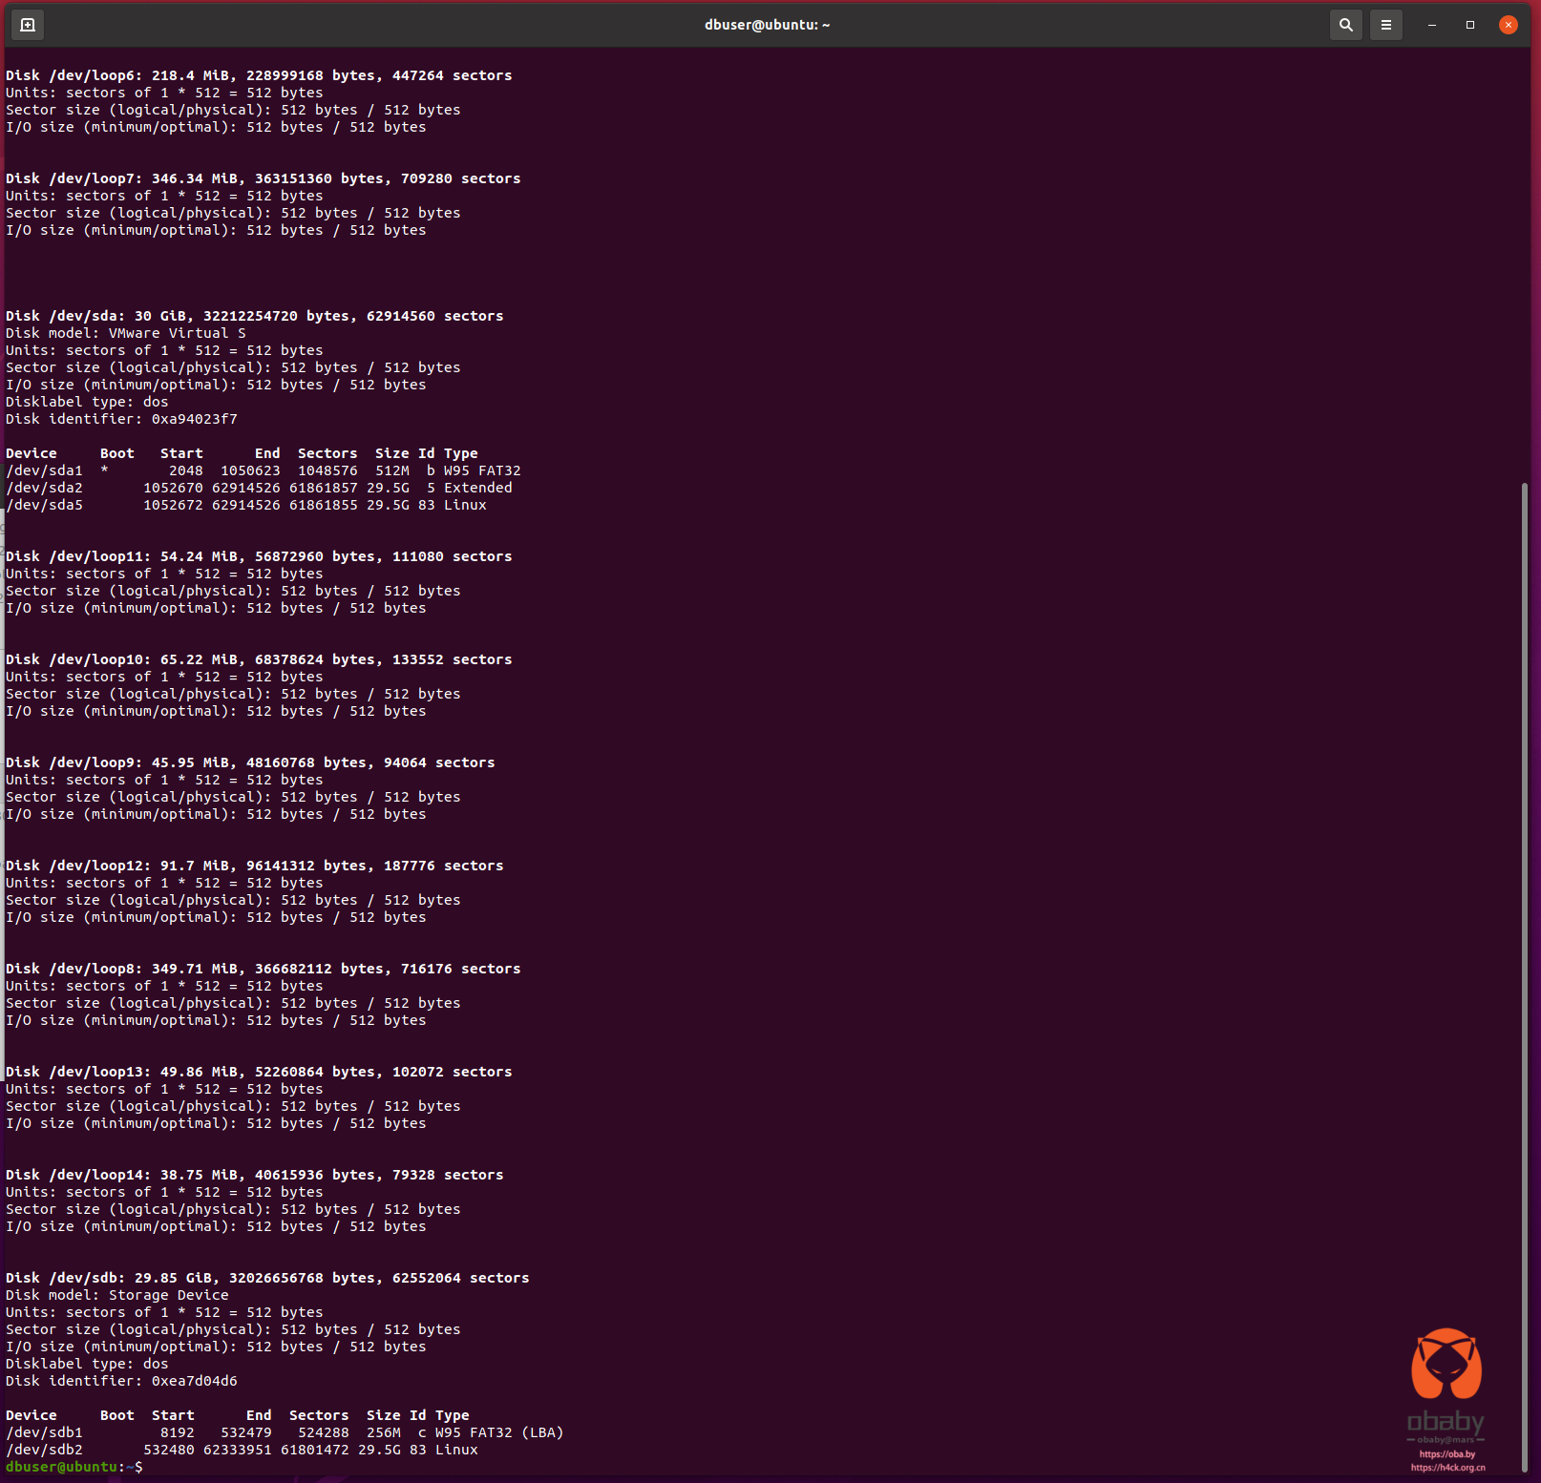
Task: Open the https://h4ck.org.cn link
Action: coord(1447,1468)
